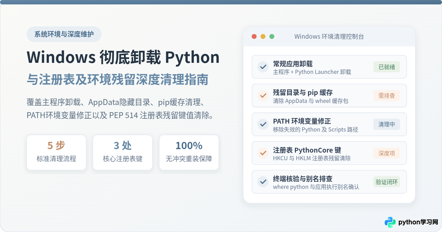Select where python 与应用执行别名确认
Viewport: 442px width, 232px height.
click(x=316, y=187)
